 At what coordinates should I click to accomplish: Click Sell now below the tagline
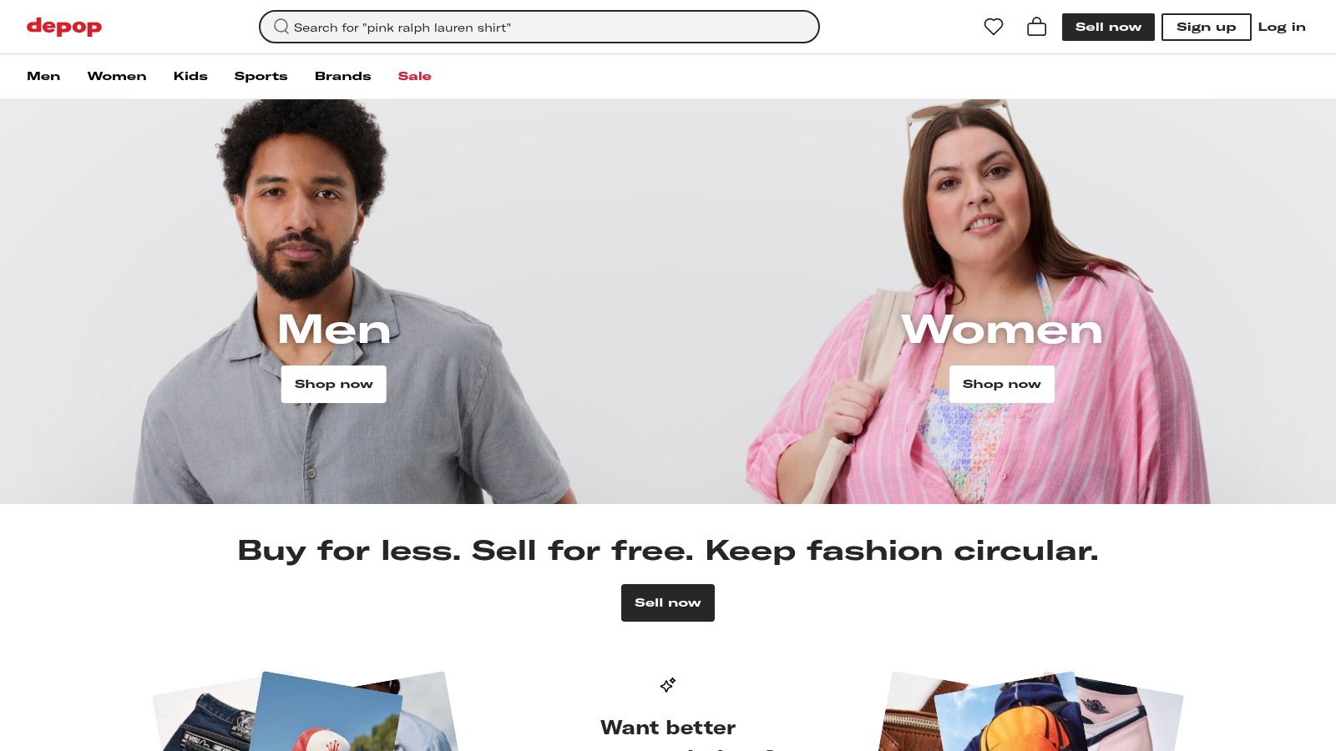pyautogui.click(x=668, y=602)
